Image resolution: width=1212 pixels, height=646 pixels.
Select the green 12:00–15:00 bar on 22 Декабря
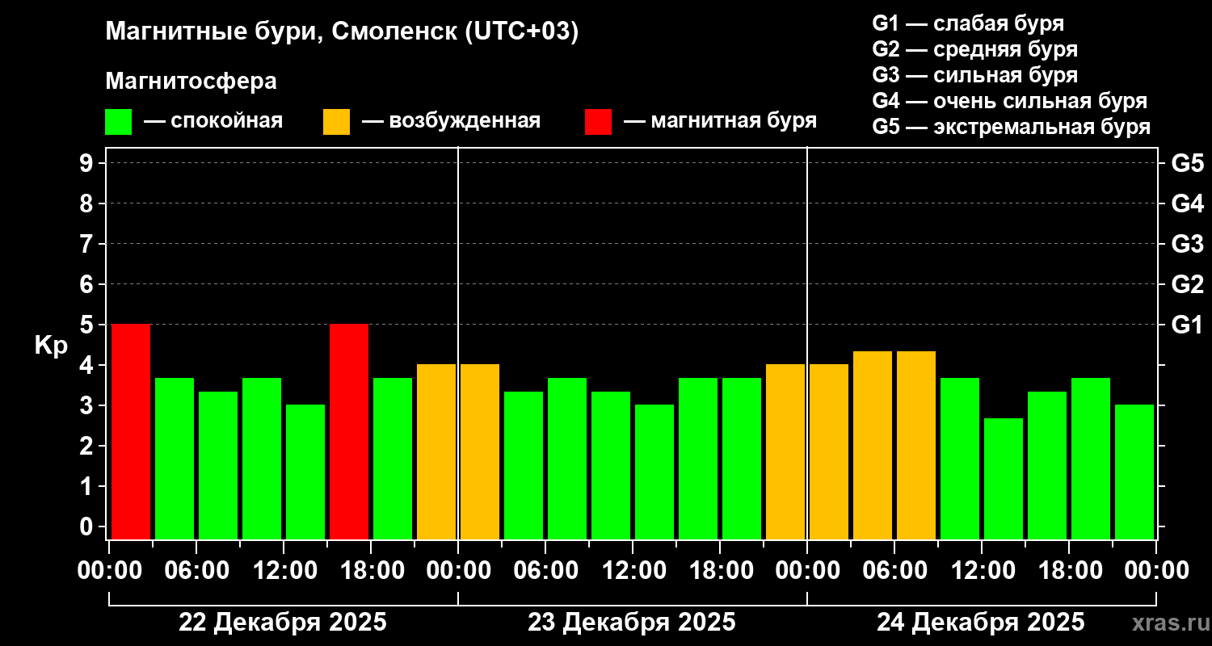[305, 472]
